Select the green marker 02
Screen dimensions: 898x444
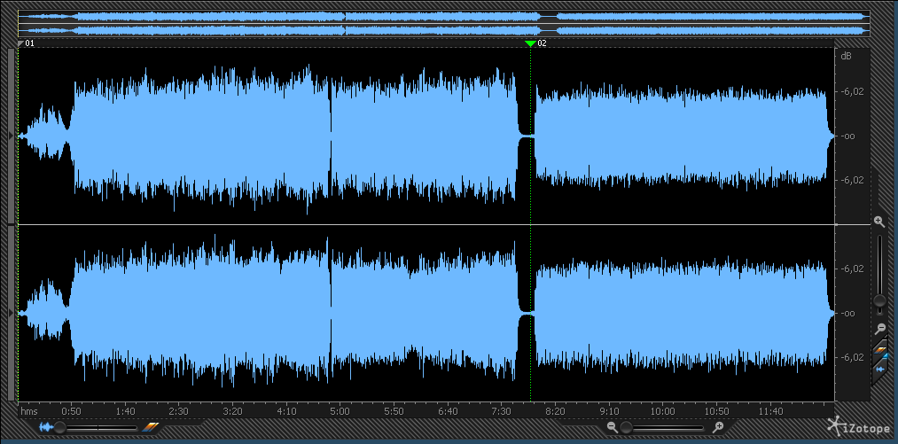[530, 43]
